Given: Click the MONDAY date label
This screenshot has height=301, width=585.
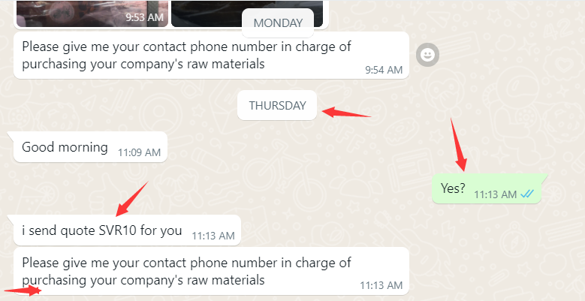Looking at the screenshot, I should coord(278,23).
